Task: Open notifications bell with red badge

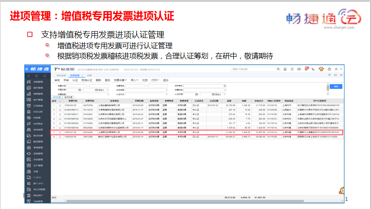Action: point(306,69)
